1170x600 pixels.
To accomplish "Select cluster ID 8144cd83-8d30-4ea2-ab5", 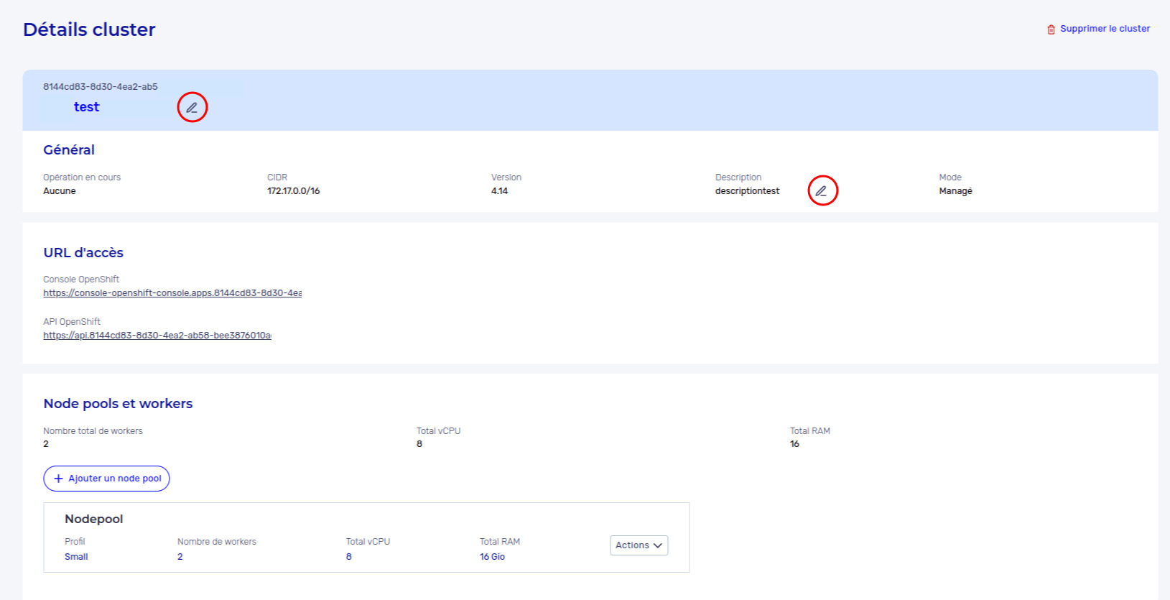I will pyautogui.click(x=101, y=87).
